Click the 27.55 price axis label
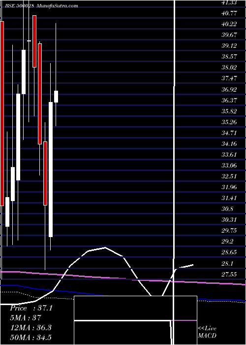 point(229,275)
